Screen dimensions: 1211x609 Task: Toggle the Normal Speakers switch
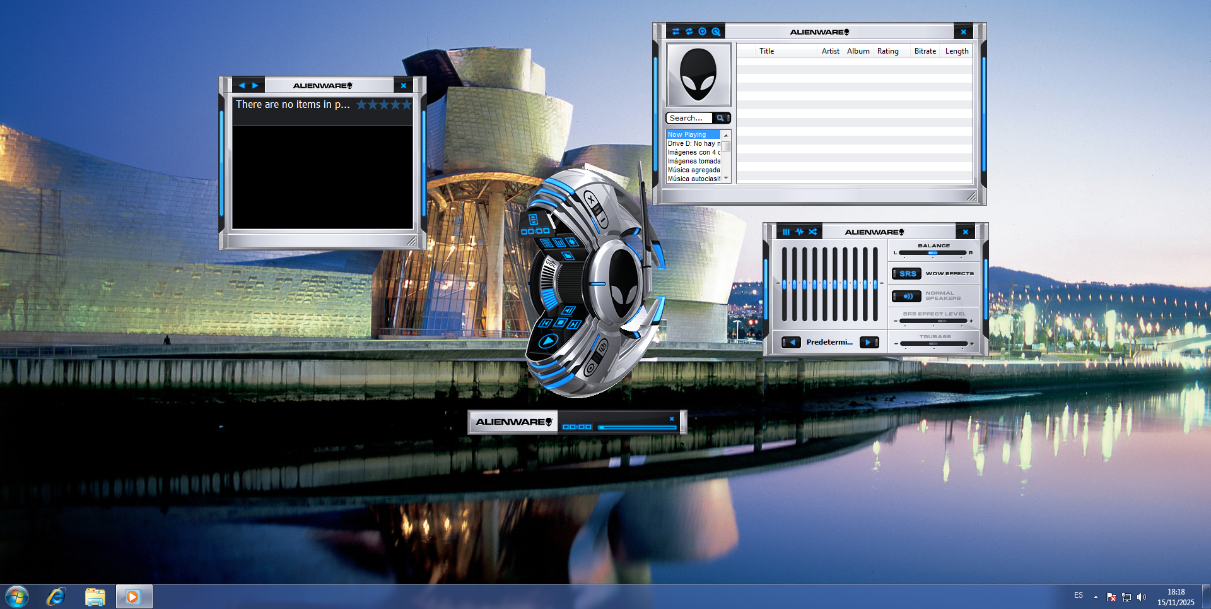pyautogui.click(x=906, y=296)
